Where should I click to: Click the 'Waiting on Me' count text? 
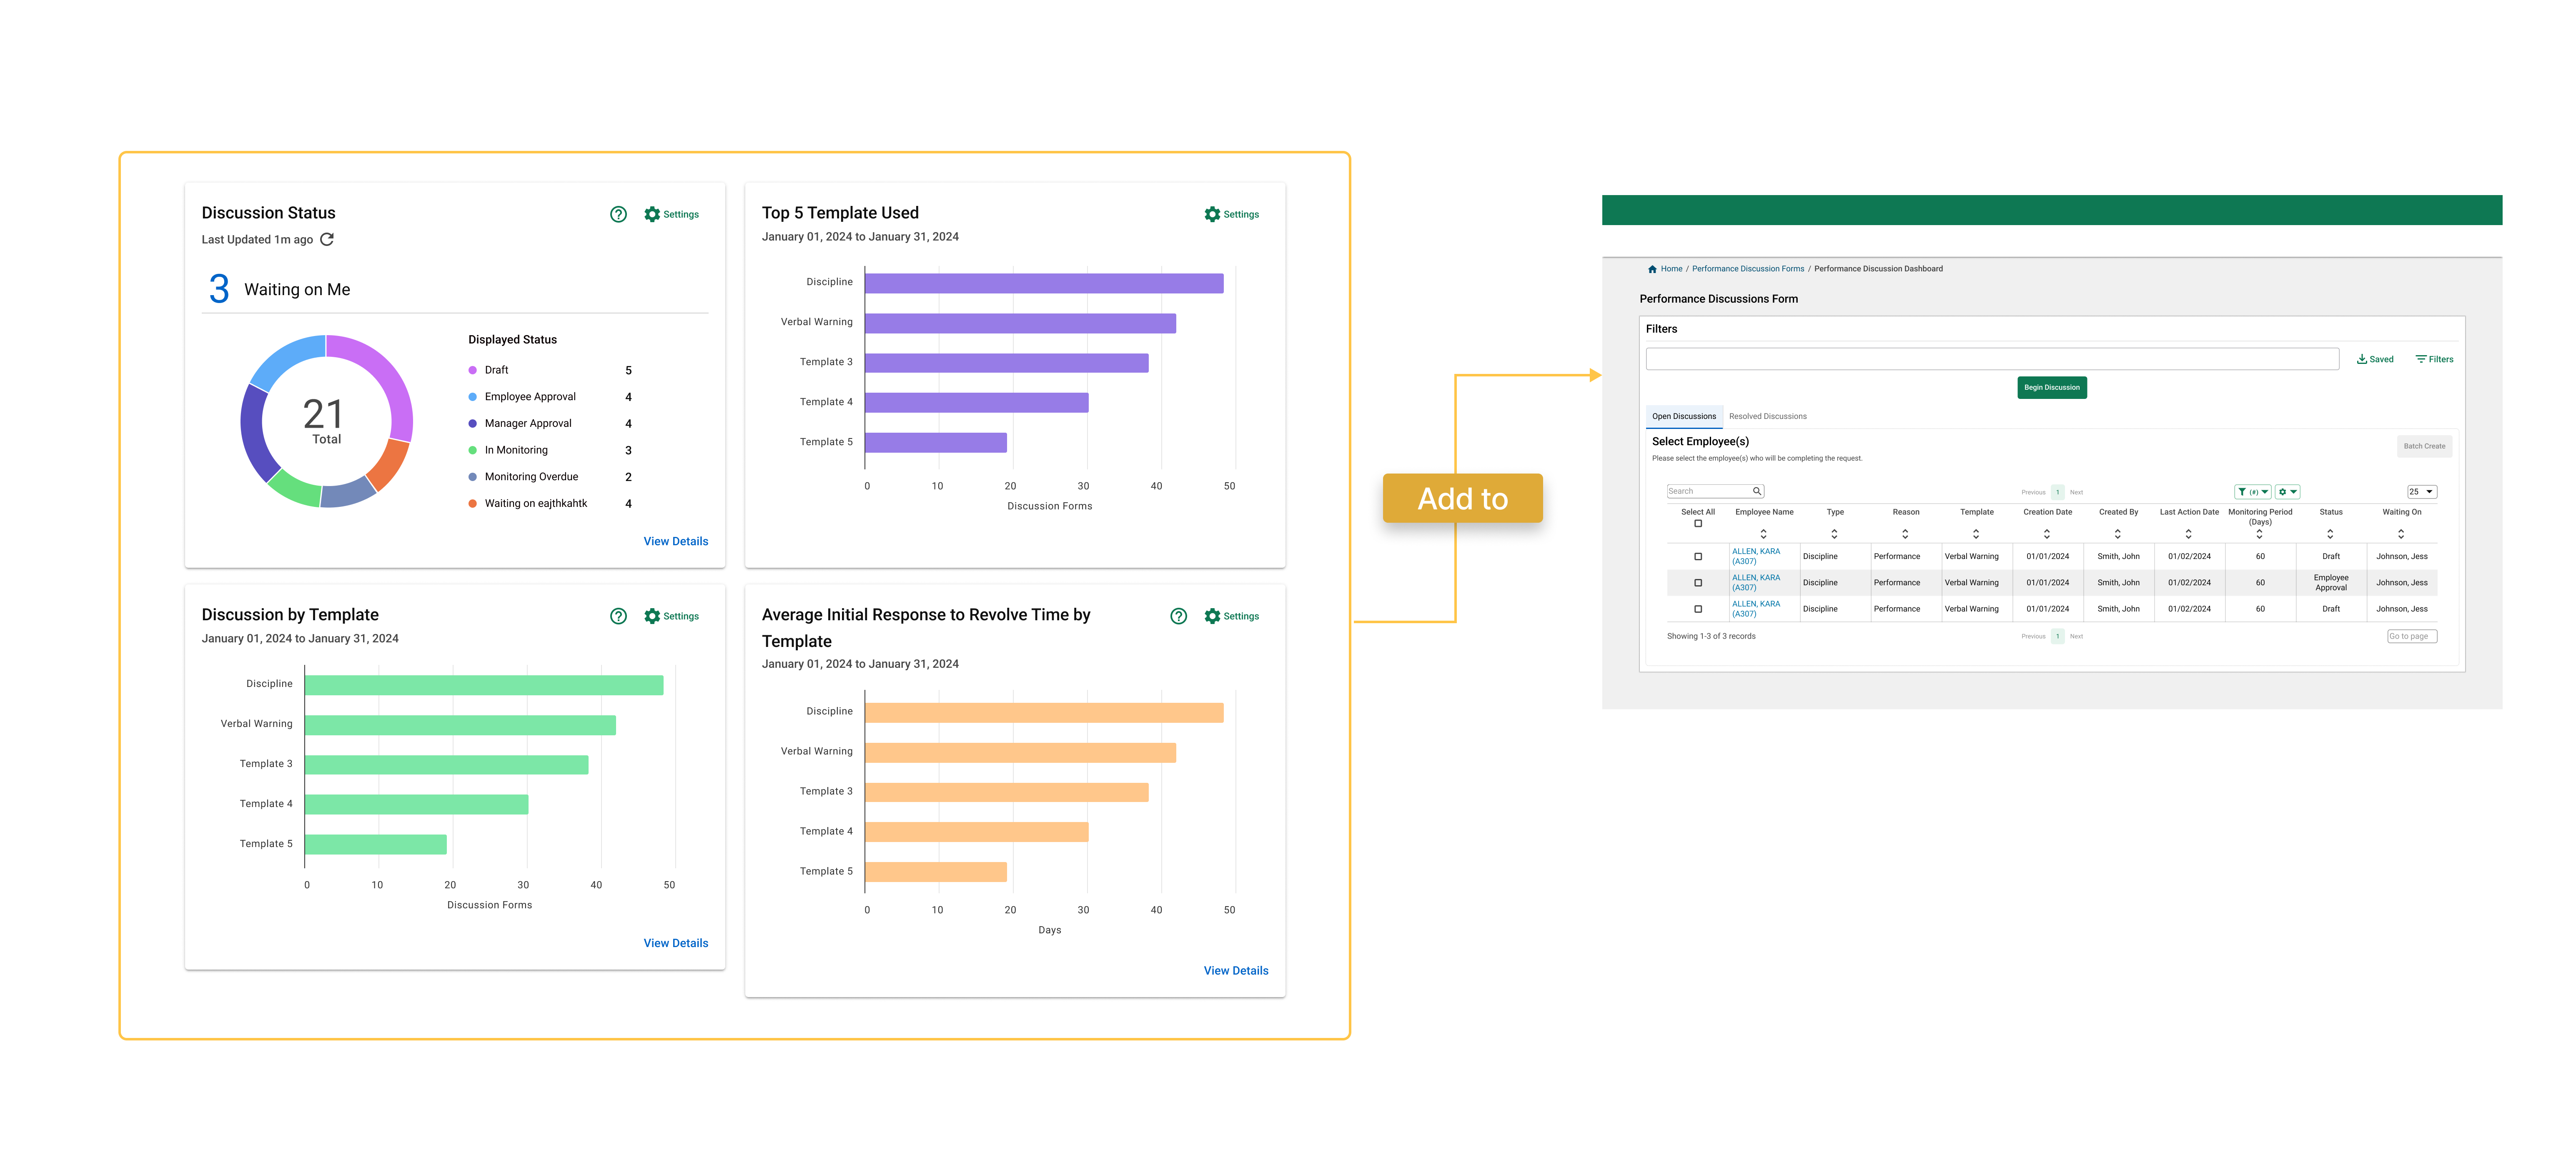(219, 289)
